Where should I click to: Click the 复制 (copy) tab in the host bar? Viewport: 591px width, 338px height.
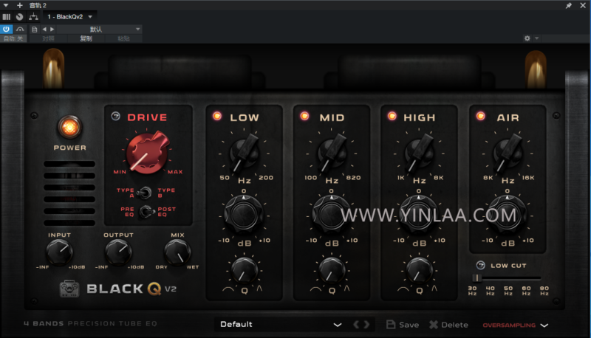pyautogui.click(x=86, y=38)
